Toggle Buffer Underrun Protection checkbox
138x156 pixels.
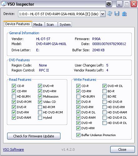78,135
